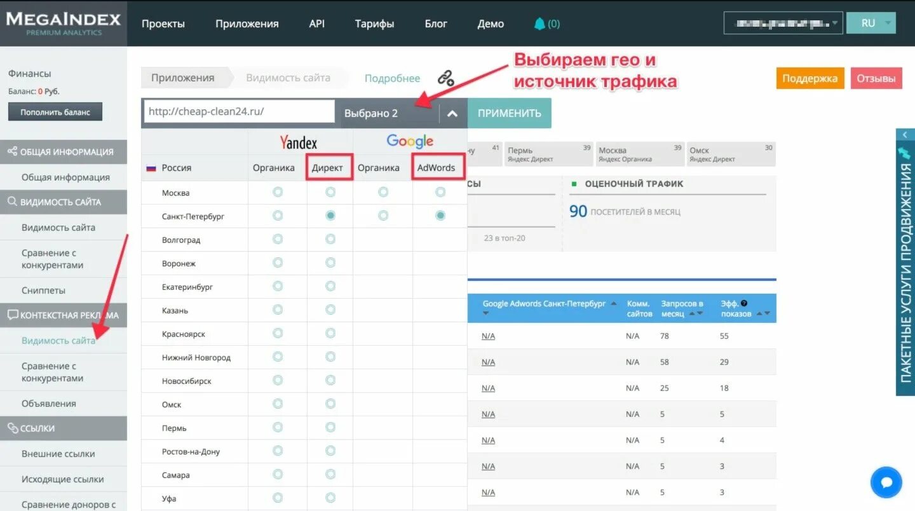This screenshot has height=511, width=915.
Task: Click Пополнить баланс button
Action: pyautogui.click(x=55, y=112)
